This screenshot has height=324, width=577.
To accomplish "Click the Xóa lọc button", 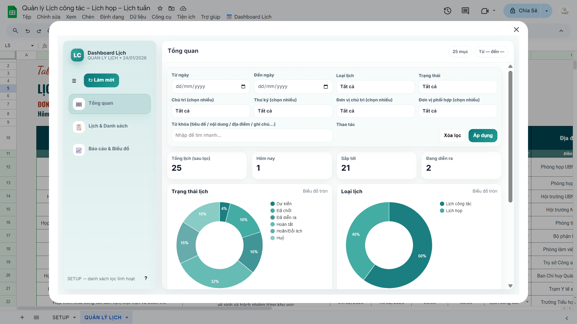I will (x=452, y=136).
